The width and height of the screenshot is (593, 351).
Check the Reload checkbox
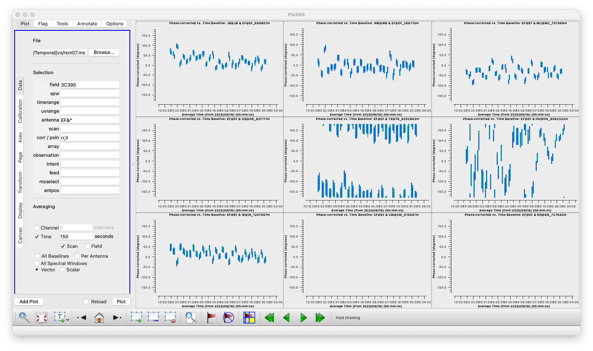86,302
